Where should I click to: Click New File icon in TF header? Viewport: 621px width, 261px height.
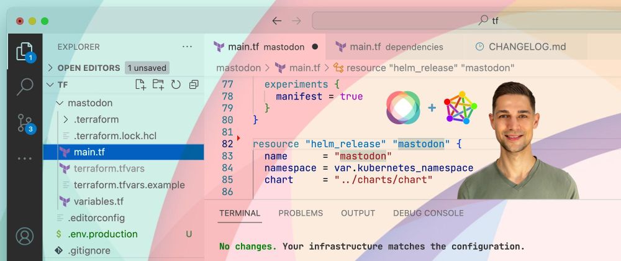tap(140, 85)
